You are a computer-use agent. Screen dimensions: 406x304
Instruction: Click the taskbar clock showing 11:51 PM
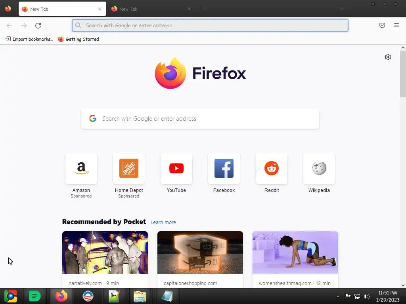pos(388,296)
